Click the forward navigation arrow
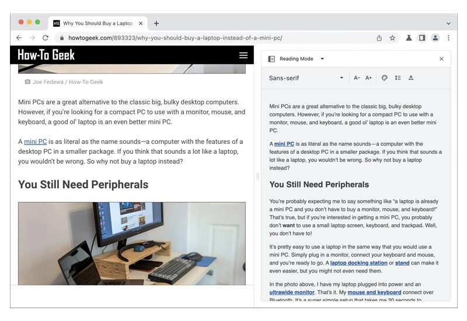 pos(32,38)
